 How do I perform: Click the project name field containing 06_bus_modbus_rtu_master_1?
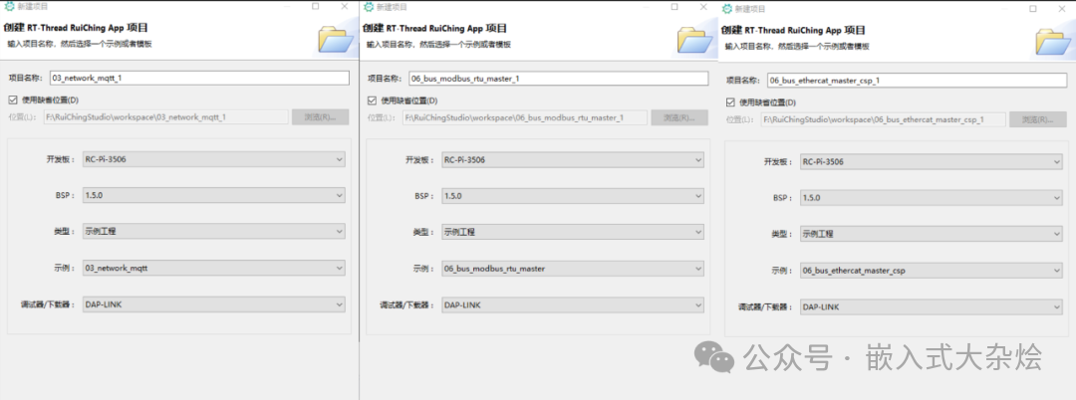tap(559, 78)
